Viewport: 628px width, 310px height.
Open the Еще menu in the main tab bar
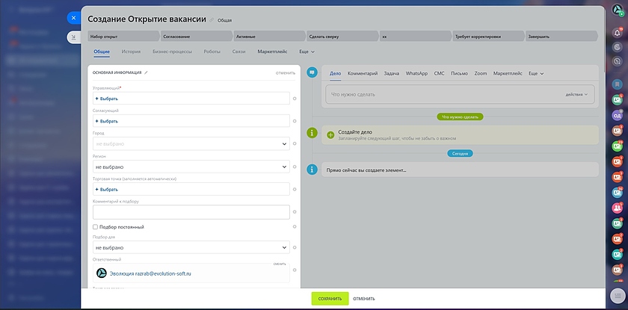tap(307, 52)
